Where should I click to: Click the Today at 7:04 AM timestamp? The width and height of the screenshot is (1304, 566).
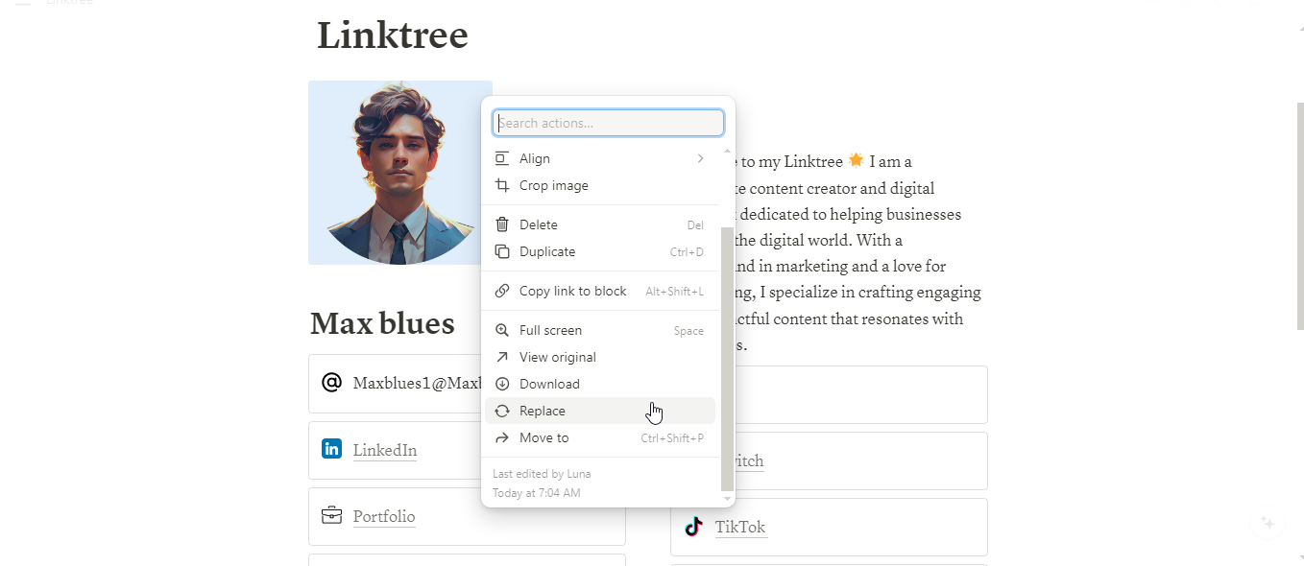[537, 493]
